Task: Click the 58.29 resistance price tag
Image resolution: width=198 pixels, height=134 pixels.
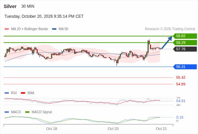Action: 185,43
